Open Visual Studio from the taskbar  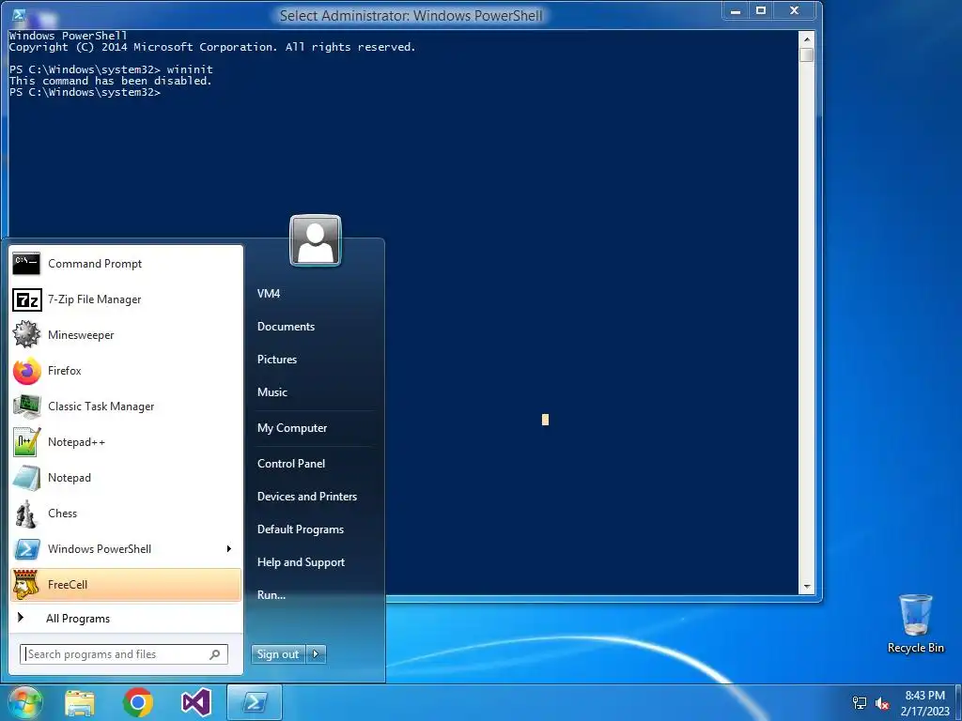tap(196, 702)
